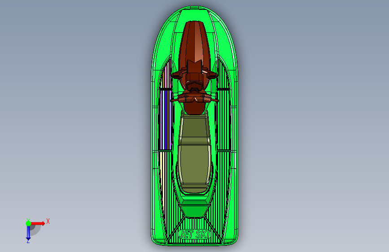Click the blue Z axis arrow of triad
The height and width of the screenshot is (252, 389).
(x=28, y=233)
